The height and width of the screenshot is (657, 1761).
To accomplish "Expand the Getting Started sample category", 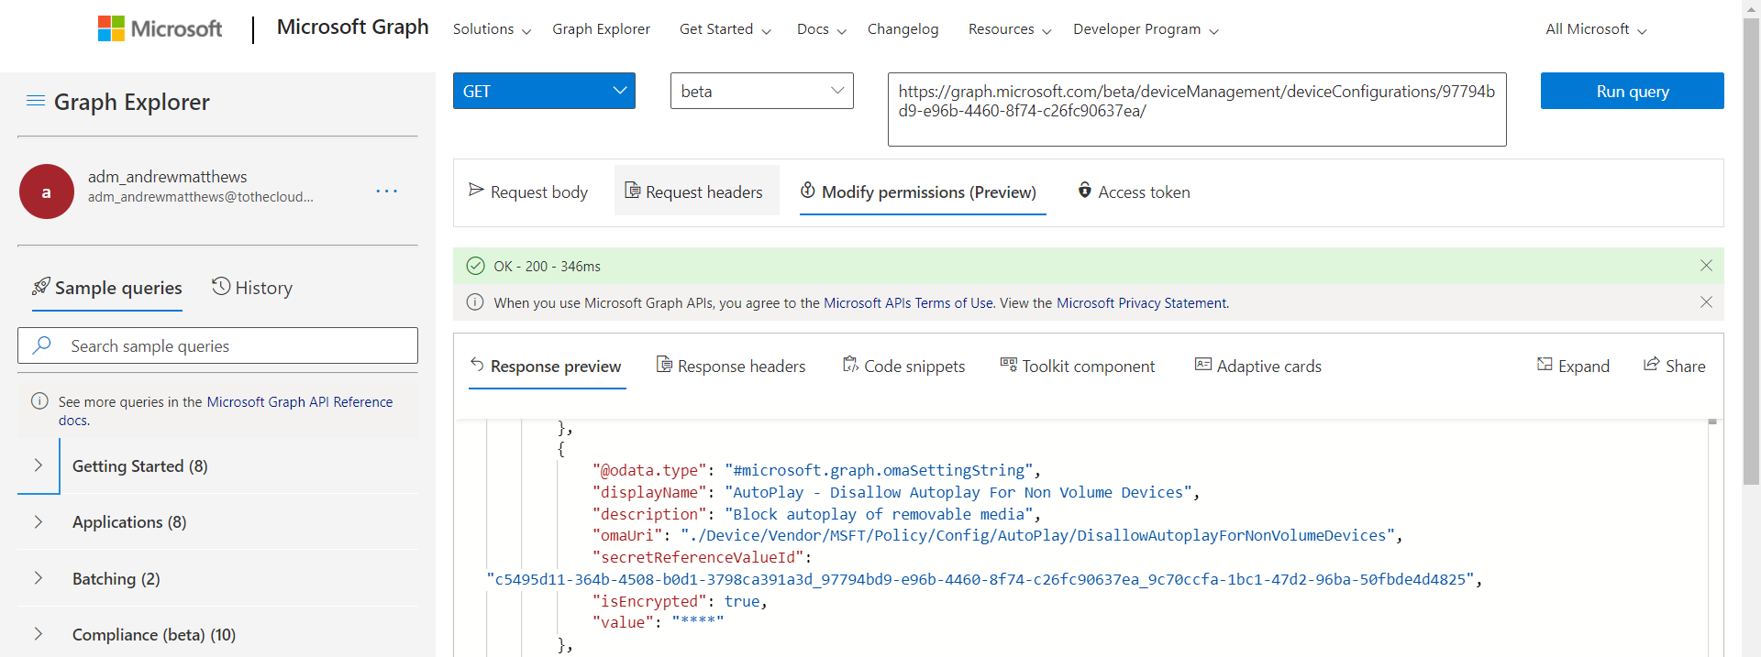I will pos(39,465).
